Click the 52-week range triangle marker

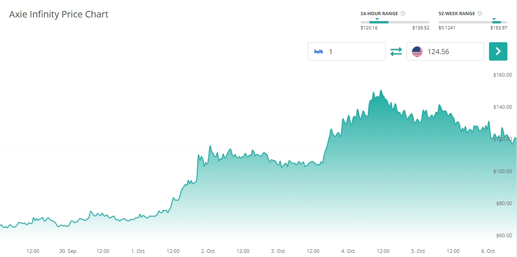pyautogui.click(x=494, y=19)
